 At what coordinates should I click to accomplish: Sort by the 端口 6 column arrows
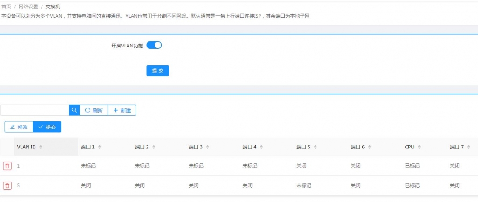coord(370,147)
